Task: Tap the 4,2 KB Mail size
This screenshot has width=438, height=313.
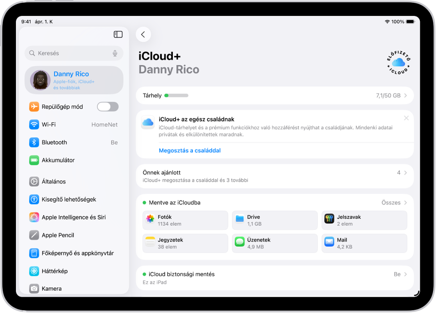Action: [344, 247]
